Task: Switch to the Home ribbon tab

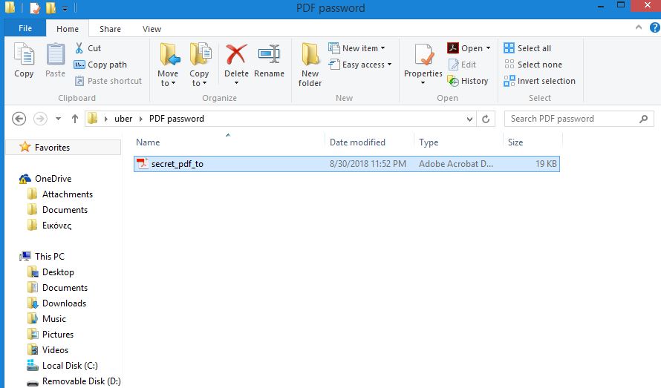Action: pos(68,29)
